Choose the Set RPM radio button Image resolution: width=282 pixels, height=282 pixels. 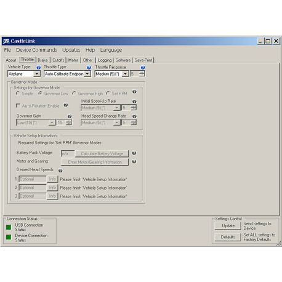pyautogui.click(x=108, y=94)
